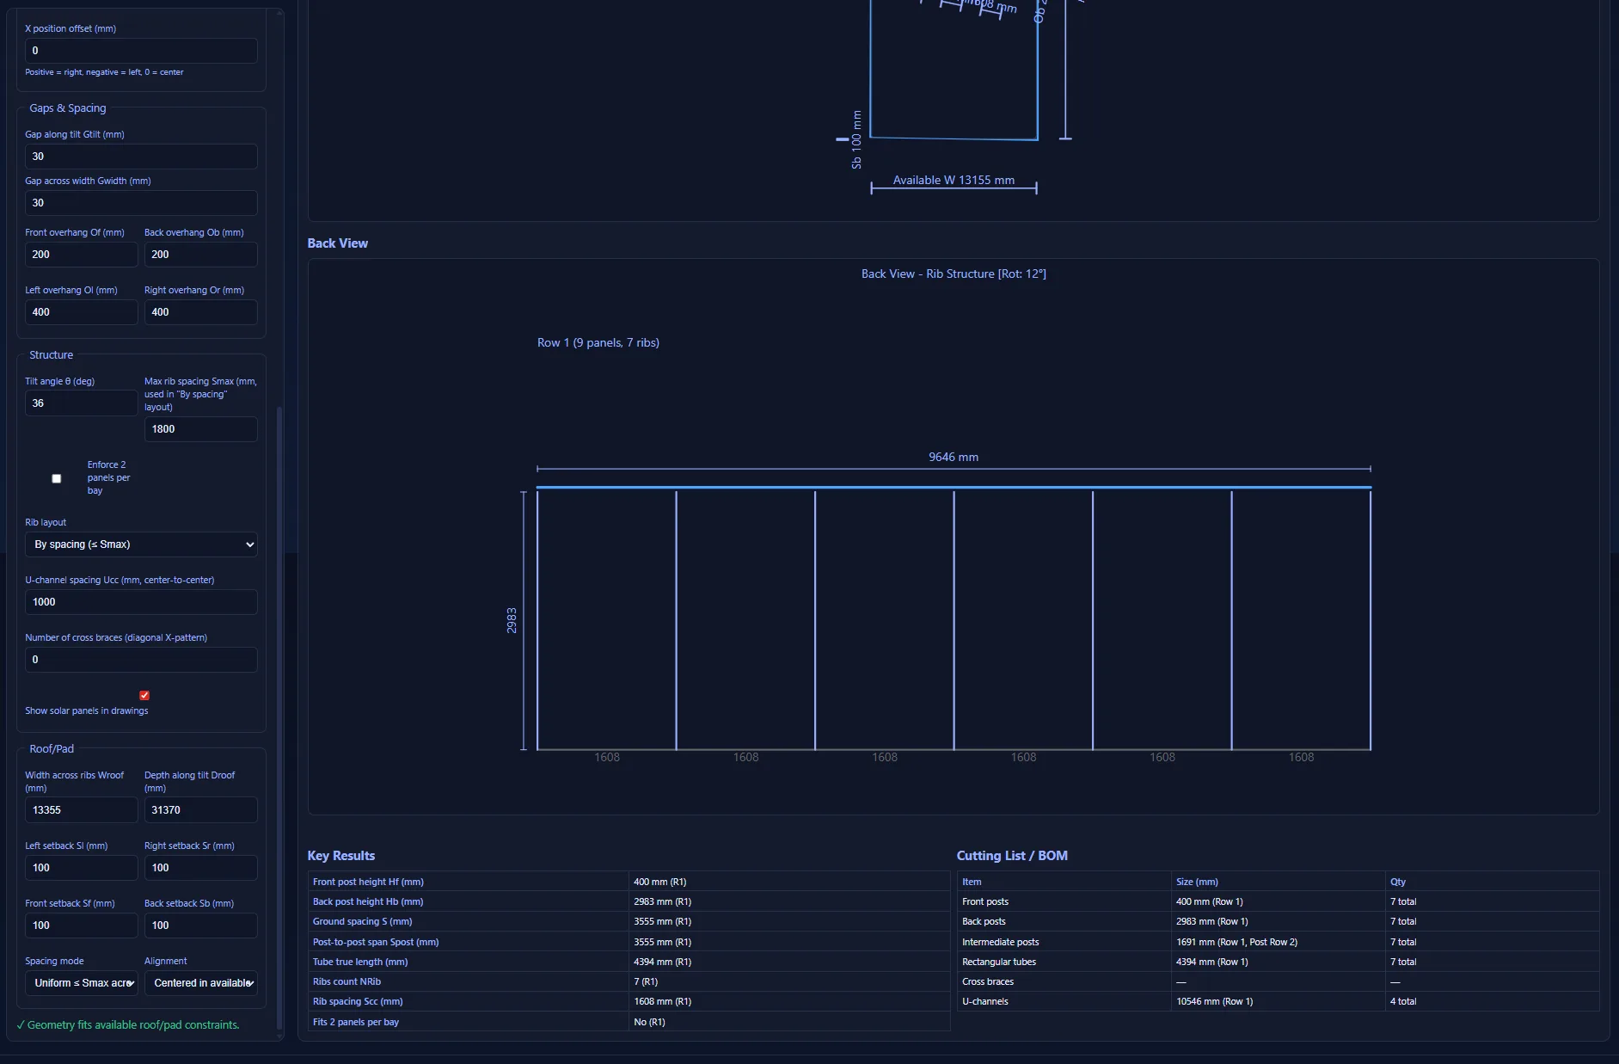This screenshot has height=1064, width=1619.
Task: Click 'Row 1 (9 panels, 7 ribs)' label
Action: pos(598,342)
